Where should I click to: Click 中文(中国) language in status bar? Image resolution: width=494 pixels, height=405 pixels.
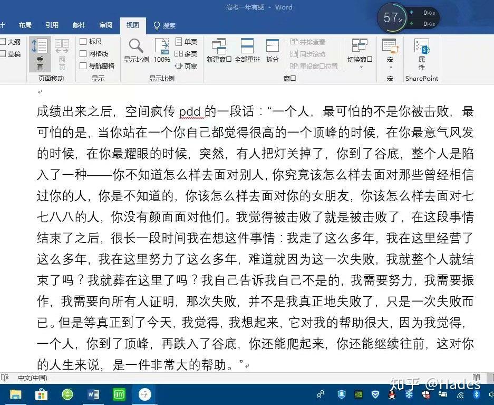(x=33, y=378)
